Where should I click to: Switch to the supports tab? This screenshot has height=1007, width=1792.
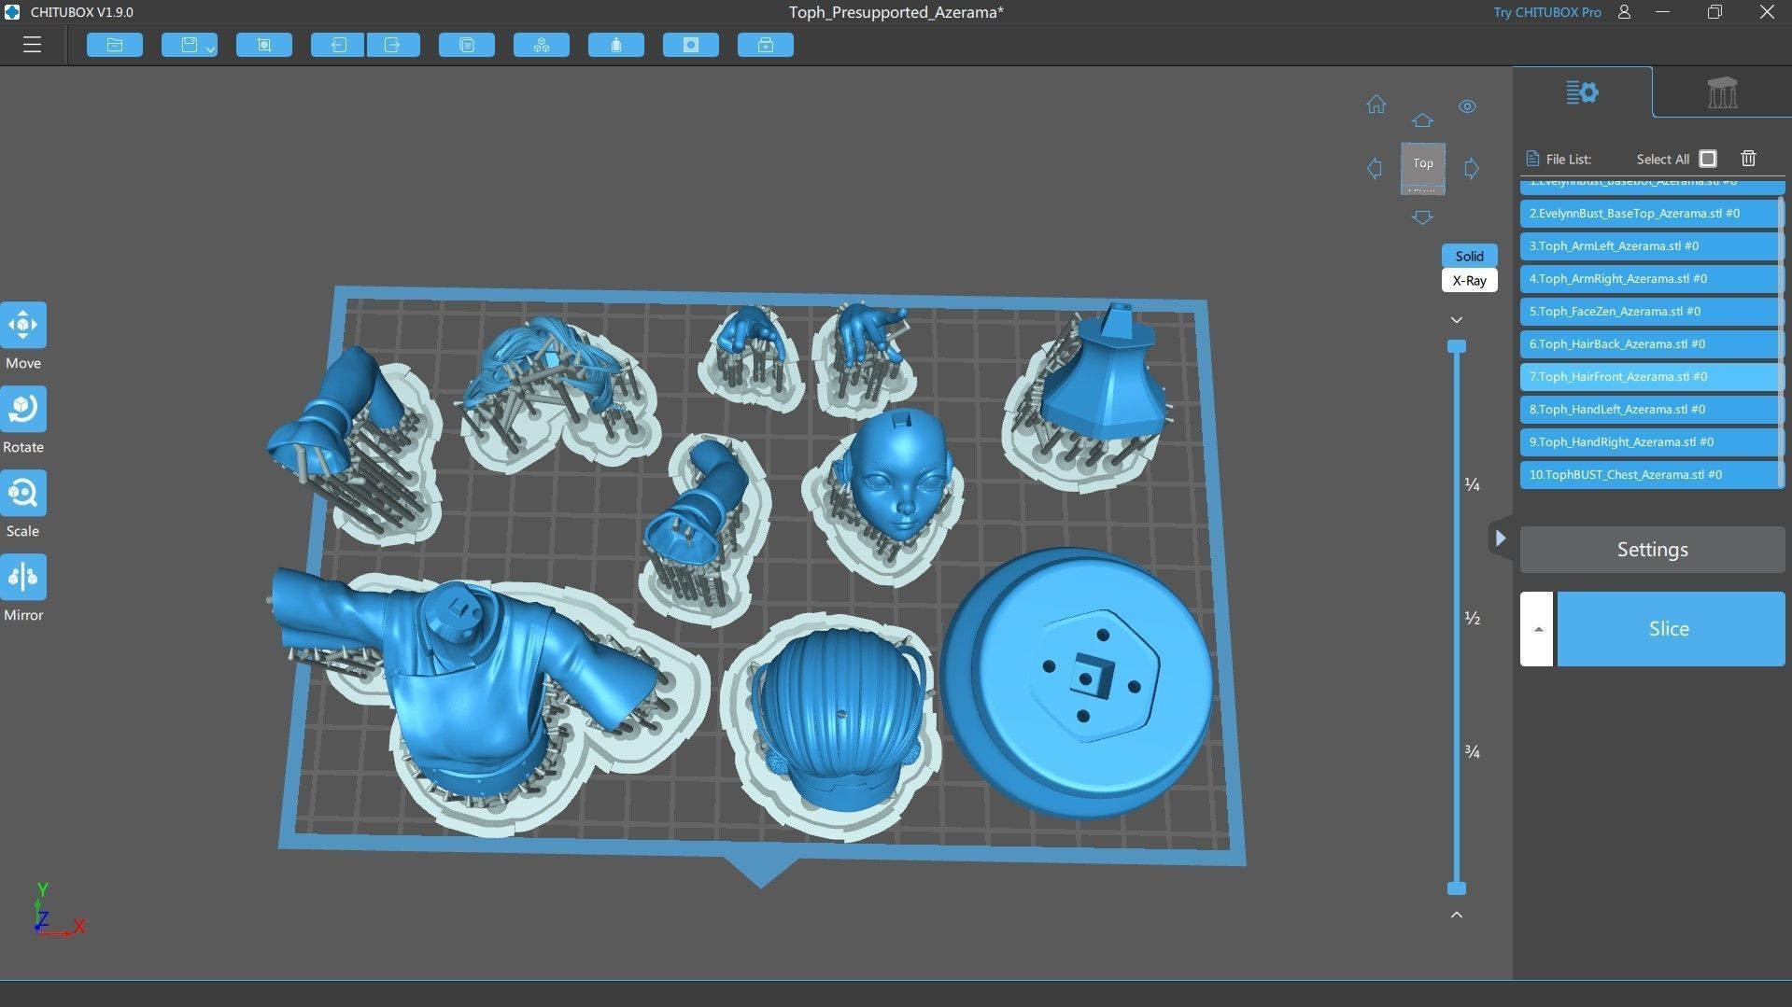1721,93
